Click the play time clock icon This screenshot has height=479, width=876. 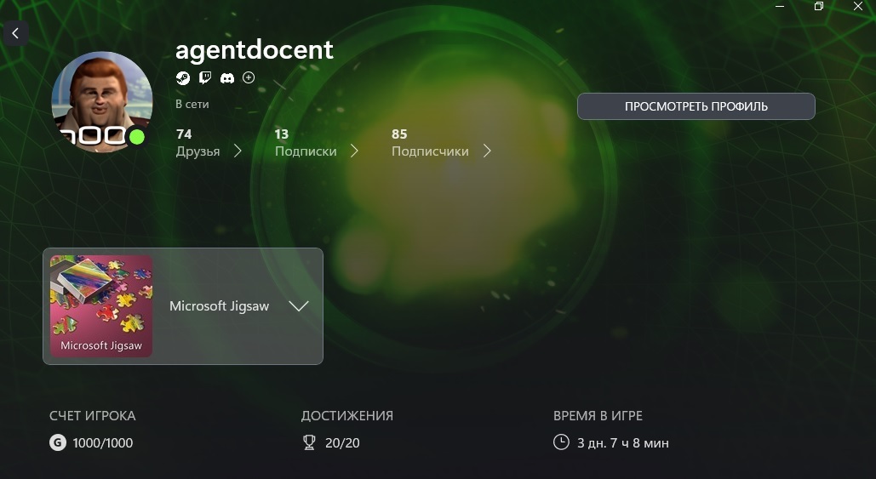click(561, 442)
